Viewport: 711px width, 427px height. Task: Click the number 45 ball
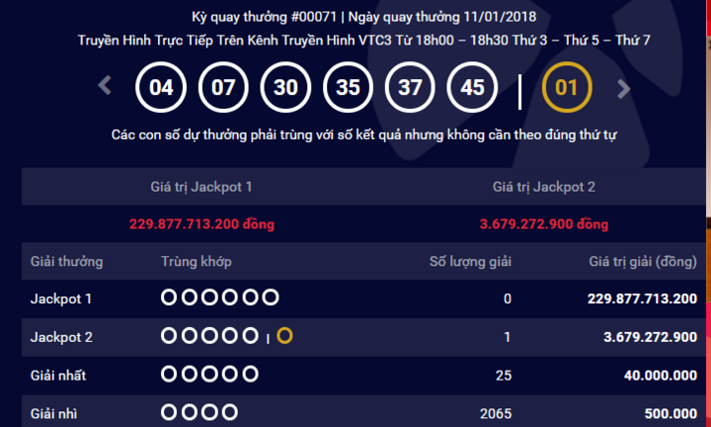[472, 88]
